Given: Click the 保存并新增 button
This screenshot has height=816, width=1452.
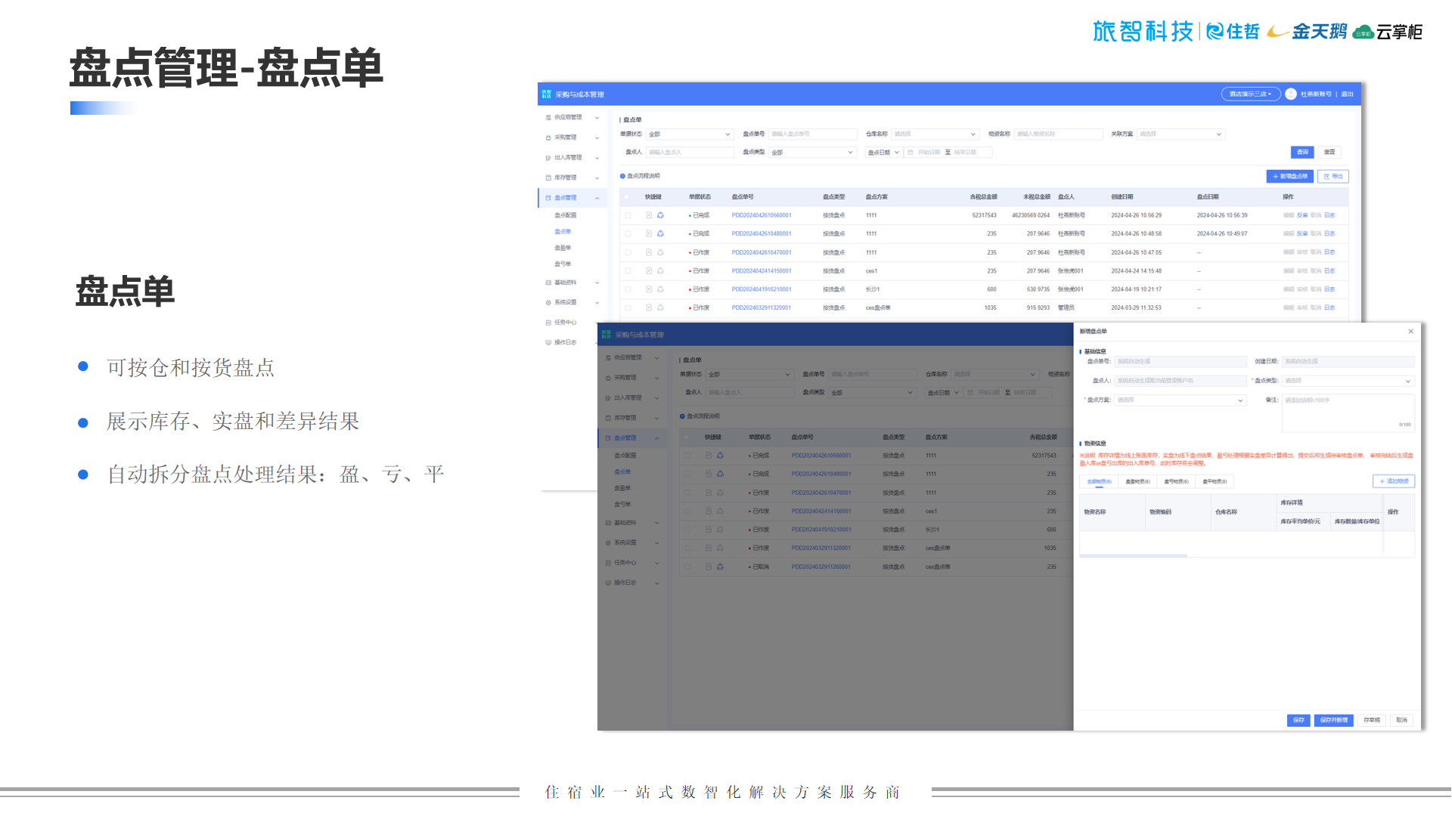Looking at the screenshot, I should 1333,720.
